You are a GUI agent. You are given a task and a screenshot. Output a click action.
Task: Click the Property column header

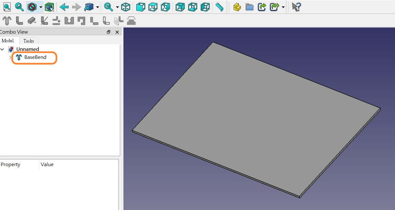pos(11,165)
